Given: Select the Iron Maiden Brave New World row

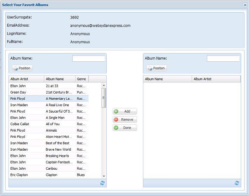Looking at the screenshot, I should pyautogui.click(x=48, y=149).
